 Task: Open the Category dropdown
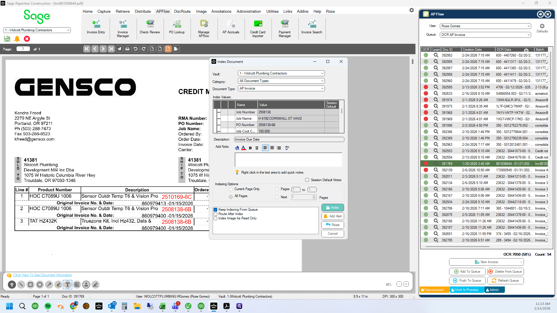(281, 81)
